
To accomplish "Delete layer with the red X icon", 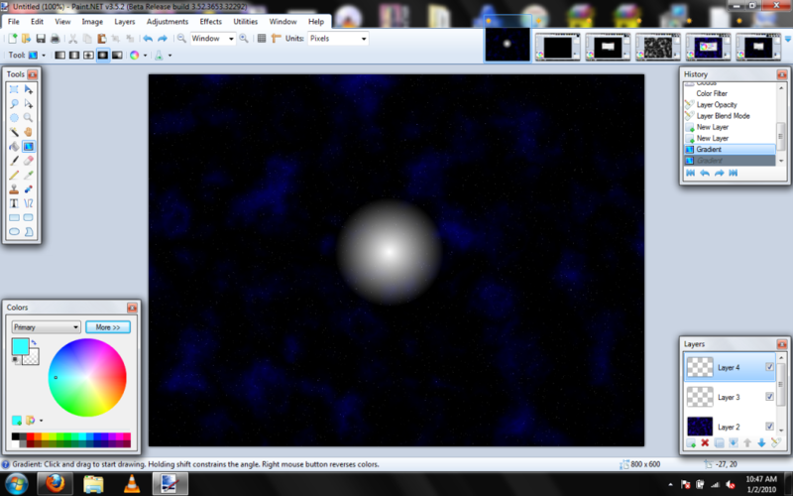I will click(705, 443).
